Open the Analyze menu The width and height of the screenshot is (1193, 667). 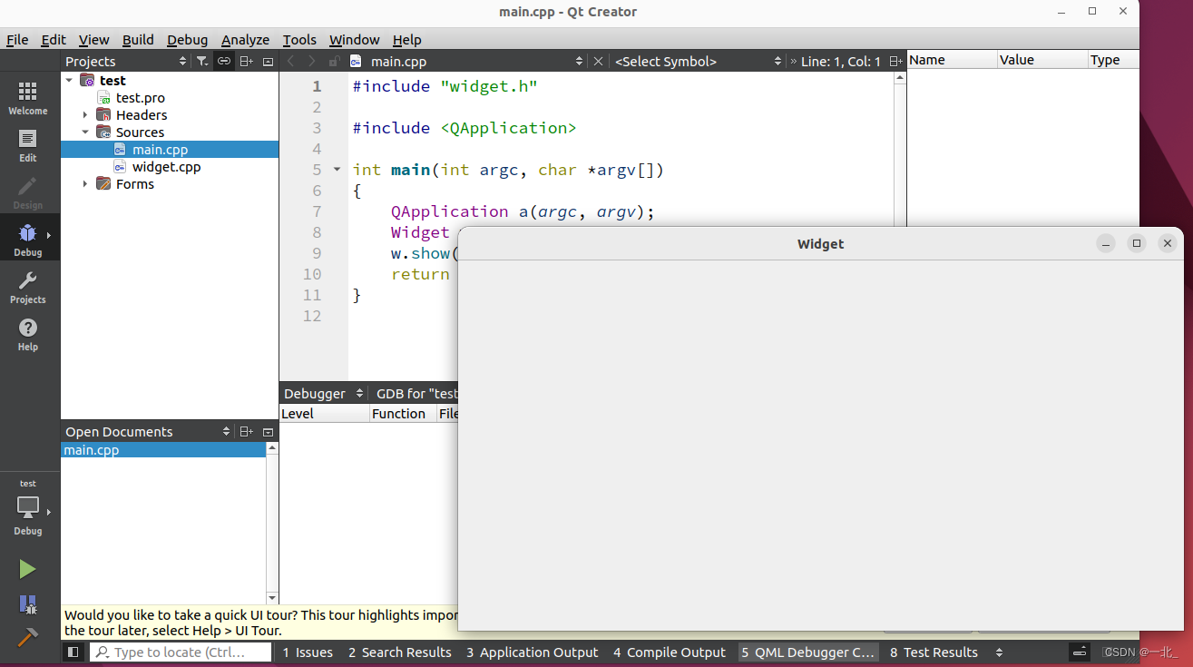click(x=245, y=40)
